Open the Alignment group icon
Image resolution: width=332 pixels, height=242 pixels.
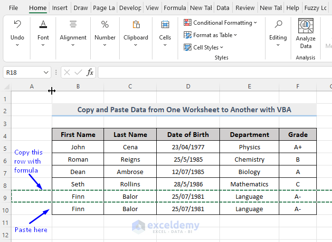pyautogui.click(x=73, y=25)
